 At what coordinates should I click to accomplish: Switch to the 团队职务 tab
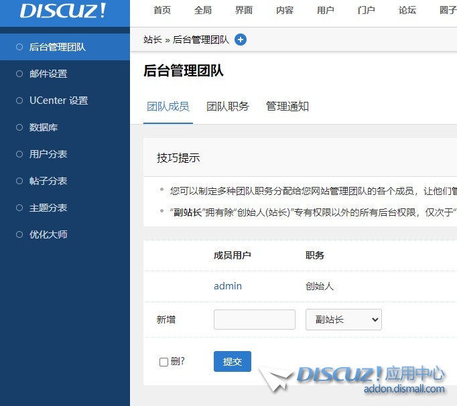point(228,107)
